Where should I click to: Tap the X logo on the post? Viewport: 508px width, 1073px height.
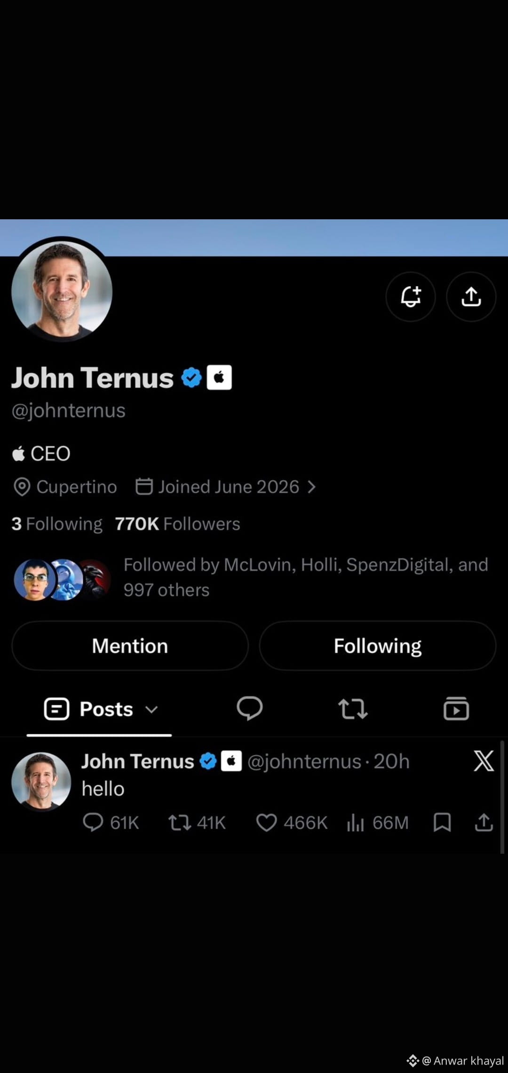[484, 761]
